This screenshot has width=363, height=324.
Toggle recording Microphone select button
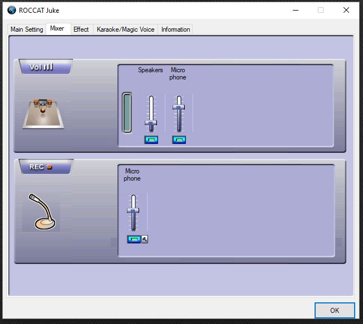pyautogui.click(x=134, y=239)
